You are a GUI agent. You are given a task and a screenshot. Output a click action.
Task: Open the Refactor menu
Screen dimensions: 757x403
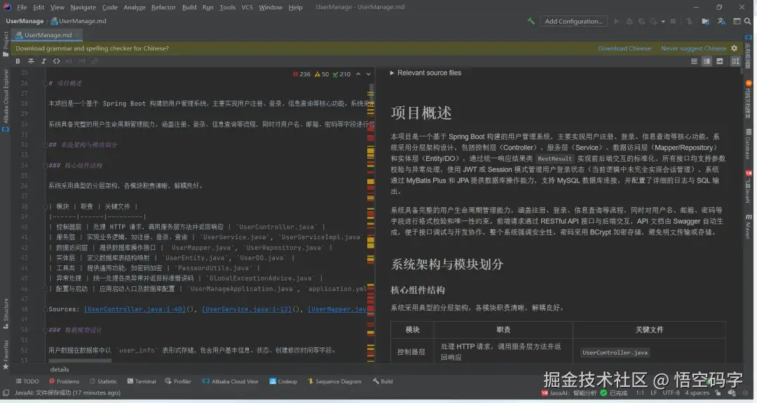(x=164, y=7)
